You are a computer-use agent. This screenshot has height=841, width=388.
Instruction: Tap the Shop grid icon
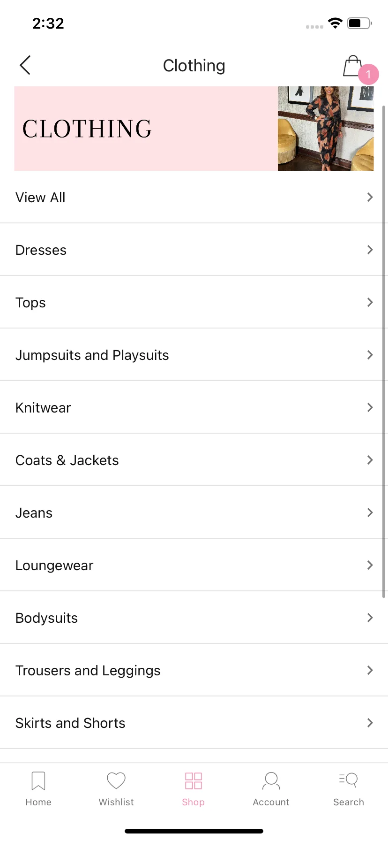pos(194,781)
